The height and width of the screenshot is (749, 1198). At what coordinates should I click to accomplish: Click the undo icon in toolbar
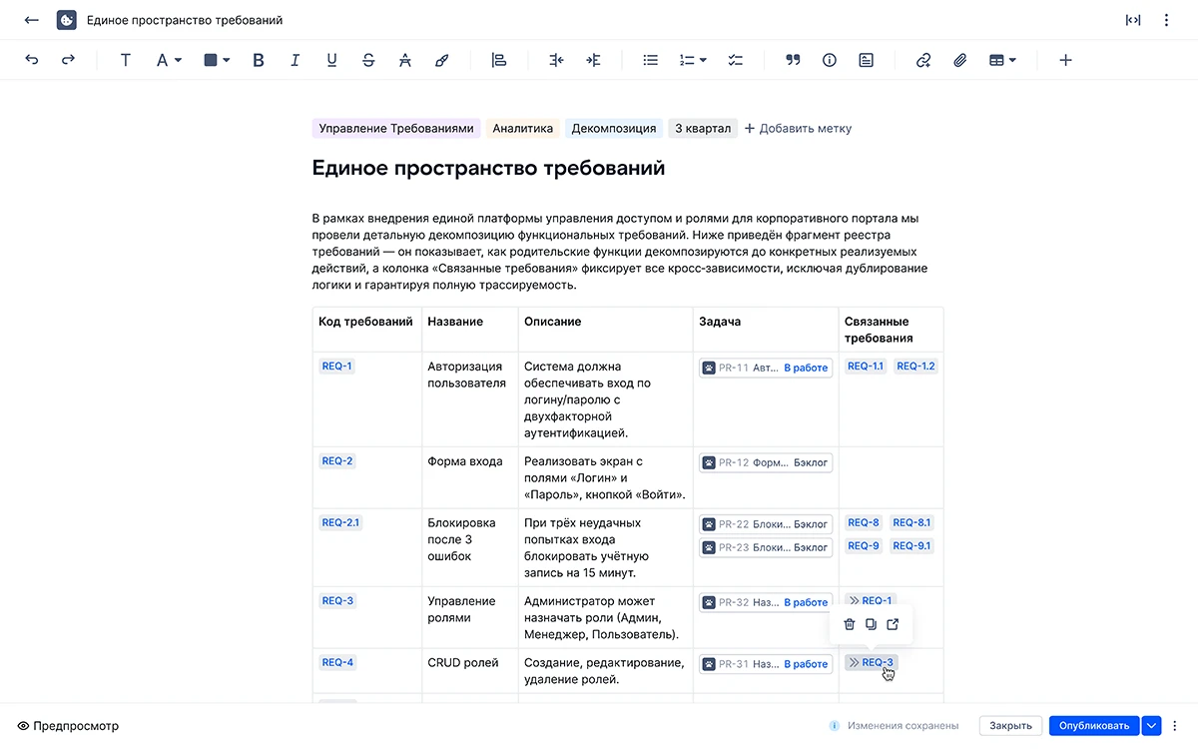32,60
